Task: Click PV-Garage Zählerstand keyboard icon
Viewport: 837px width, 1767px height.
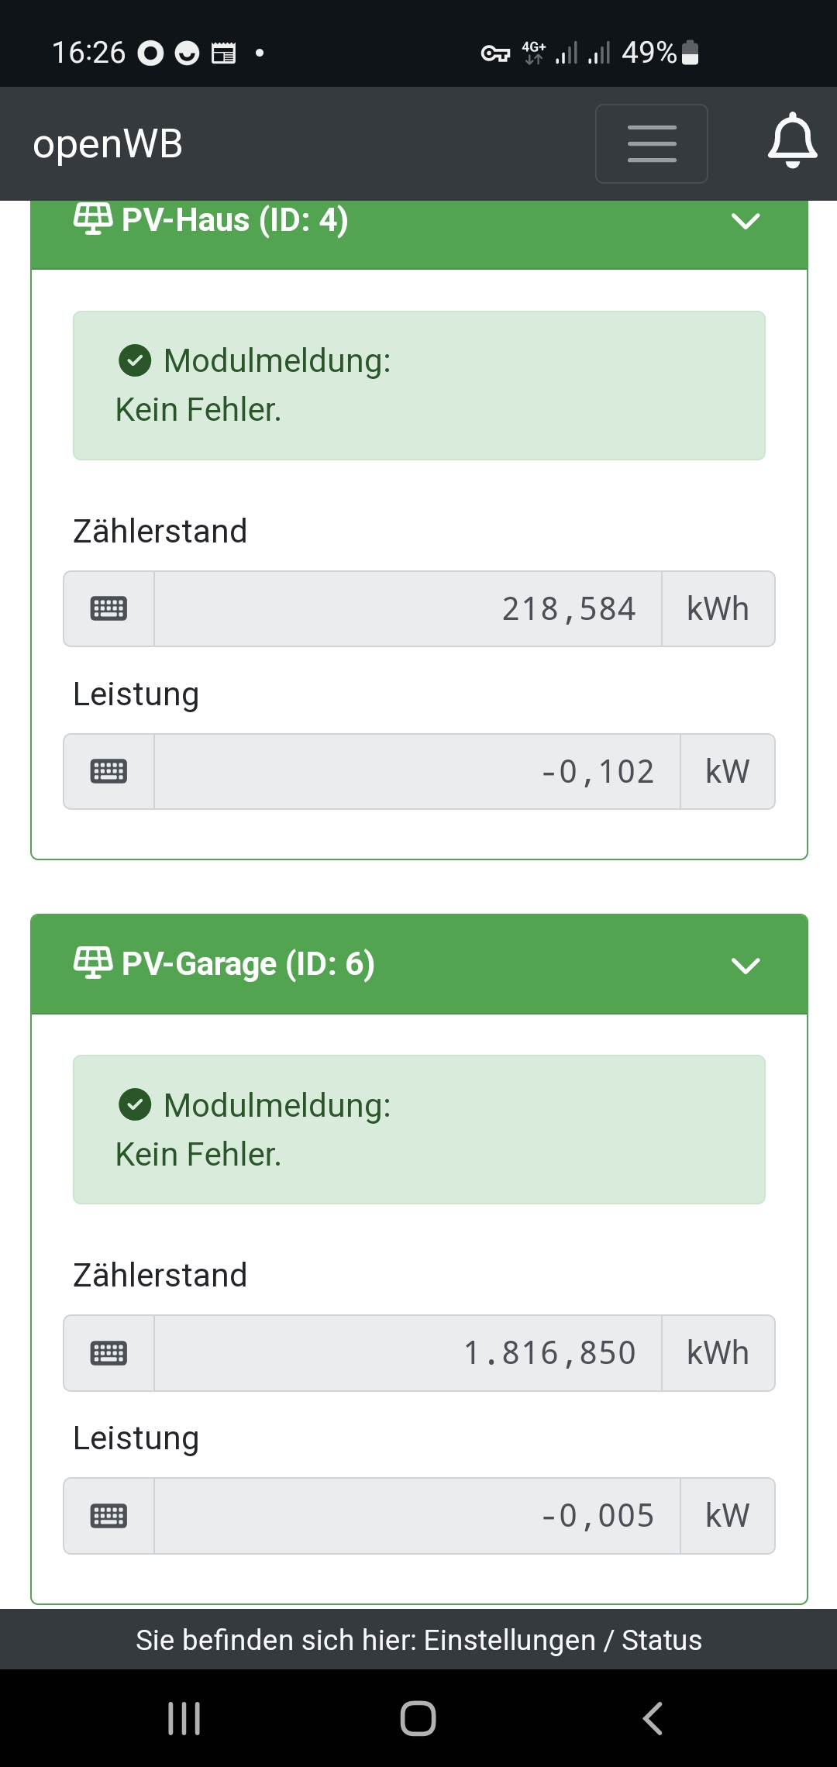Action: (108, 1353)
